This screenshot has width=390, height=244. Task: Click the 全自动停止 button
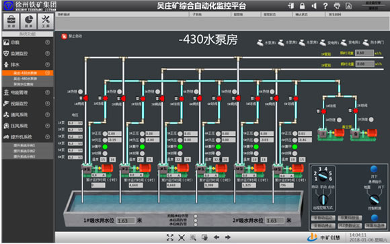[323, 226]
